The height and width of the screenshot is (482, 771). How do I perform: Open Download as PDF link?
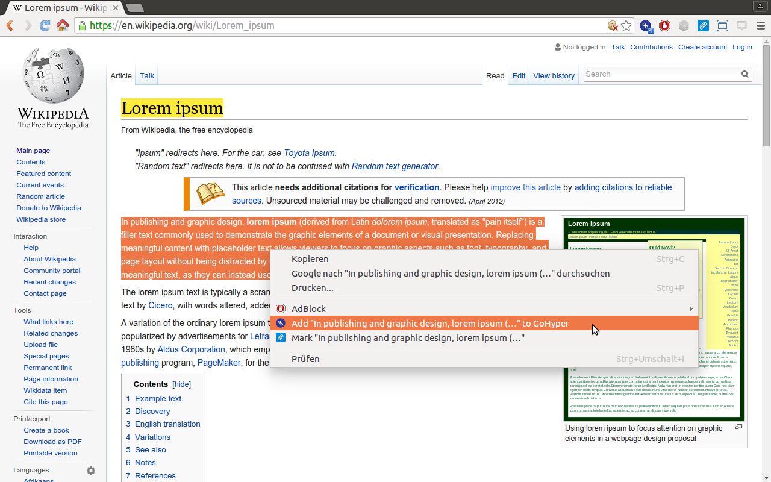click(x=52, y=442)
